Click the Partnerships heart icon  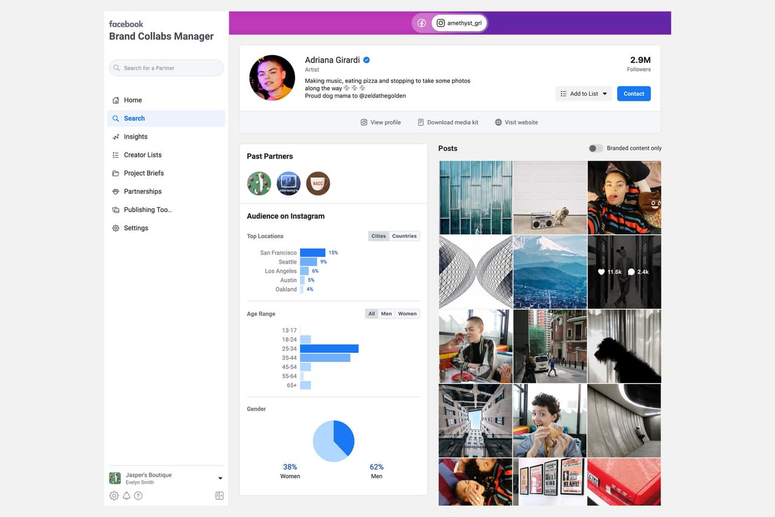(116, 191)
